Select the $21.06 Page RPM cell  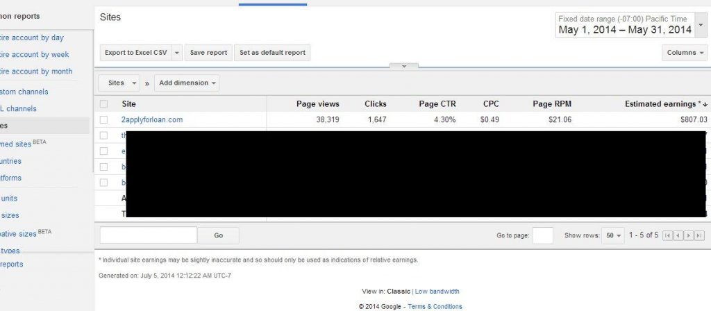560,119
